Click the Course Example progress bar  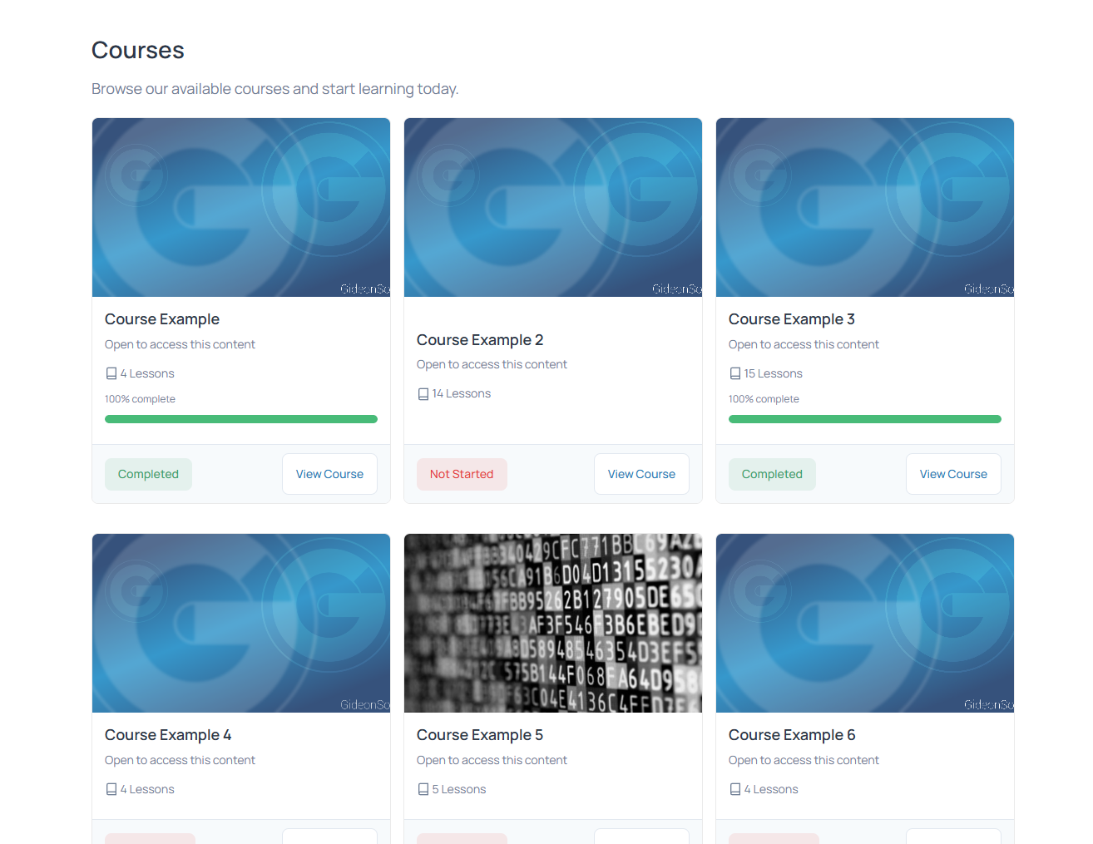241,419
